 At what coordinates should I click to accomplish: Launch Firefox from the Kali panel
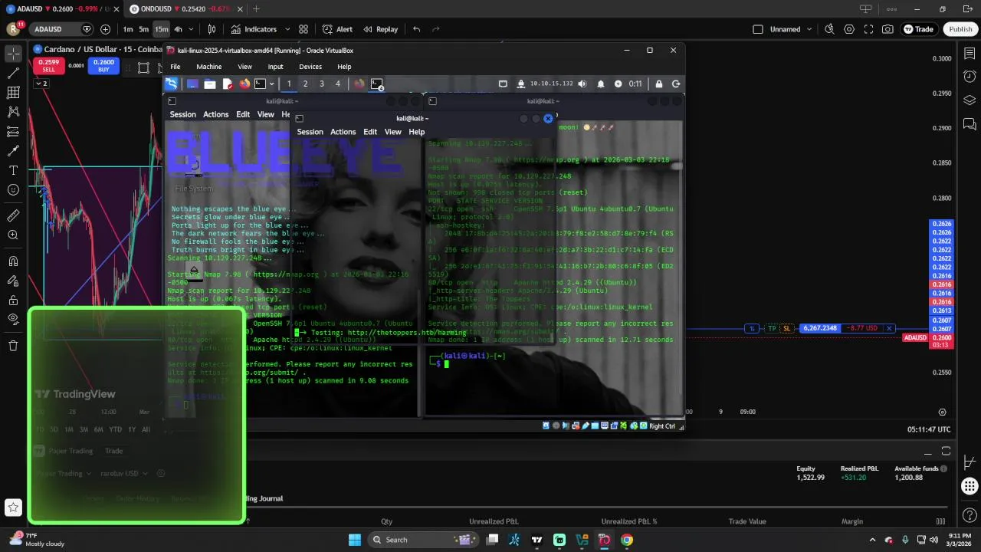pyautogui.click(x=244, y=84)
